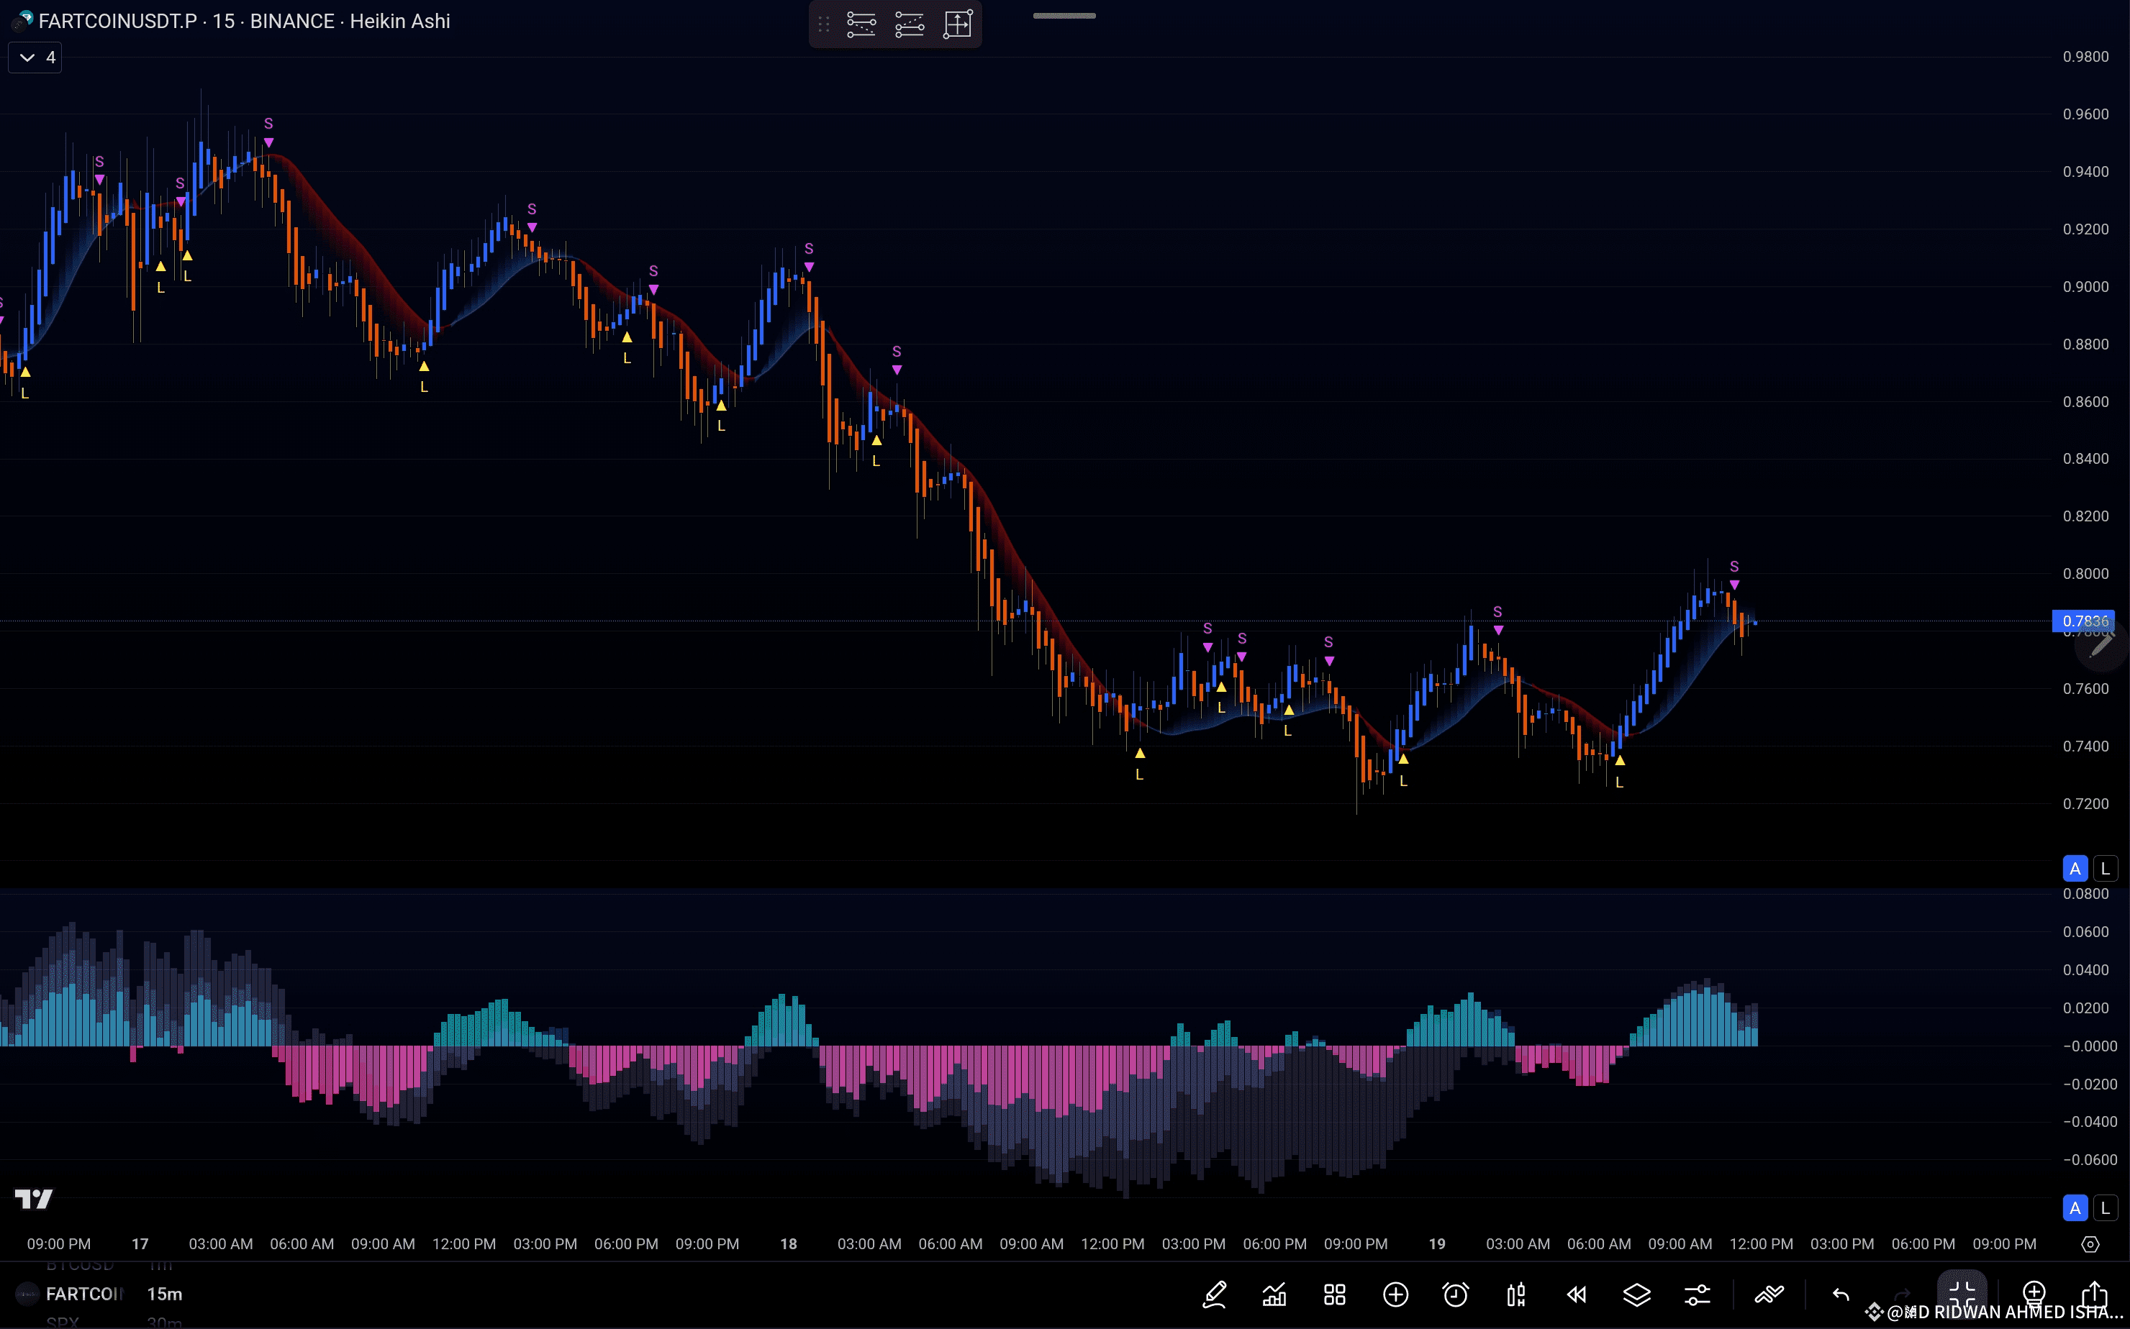Toggle auto scale A on price pane
The image size is (2130, 1329).
point(2075,869)
